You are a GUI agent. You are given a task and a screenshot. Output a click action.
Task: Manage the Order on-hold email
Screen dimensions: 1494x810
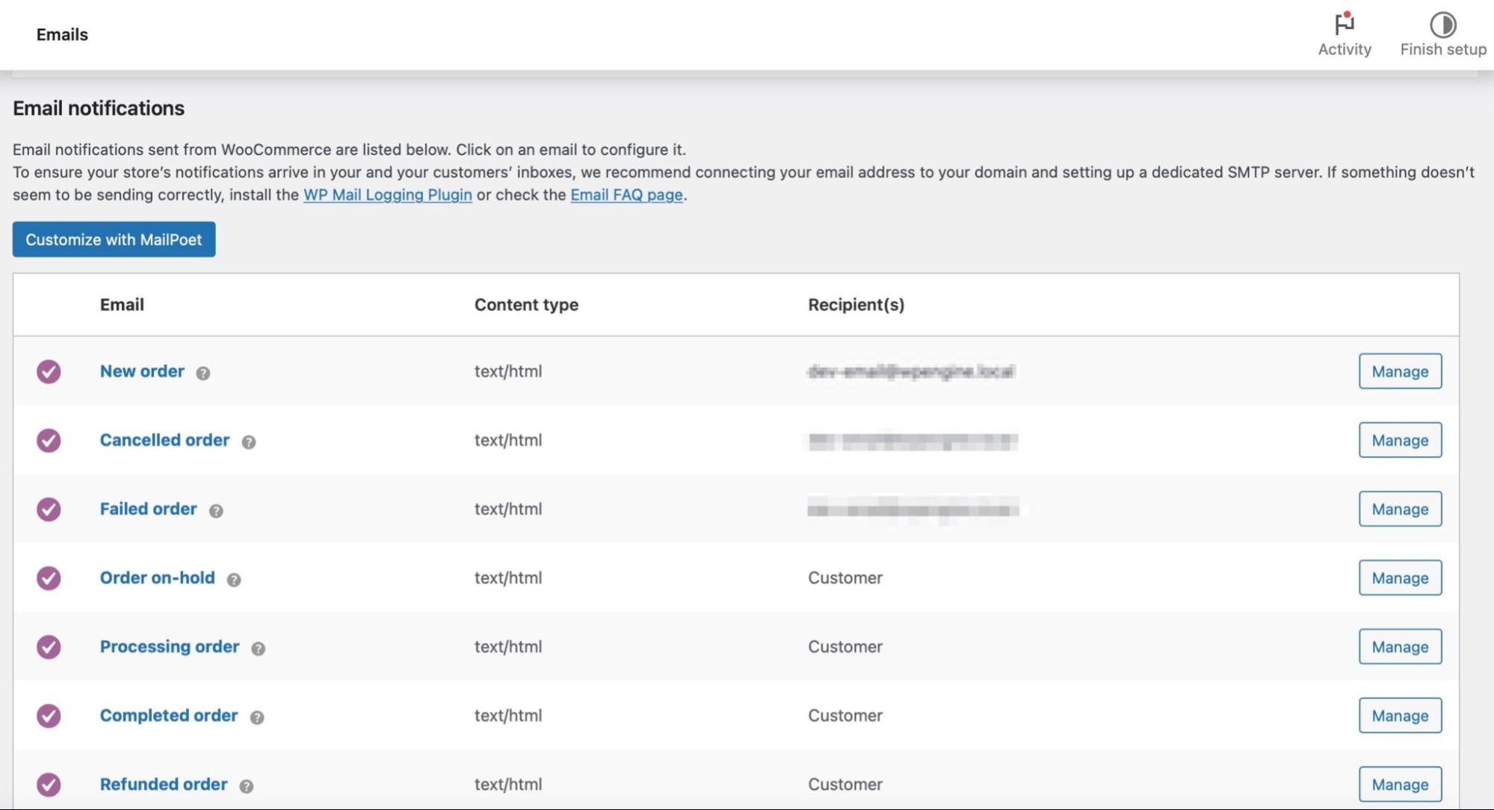1399,578
